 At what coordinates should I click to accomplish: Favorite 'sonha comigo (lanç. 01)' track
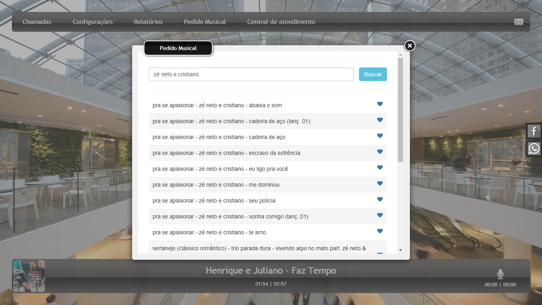pos(380,215)
